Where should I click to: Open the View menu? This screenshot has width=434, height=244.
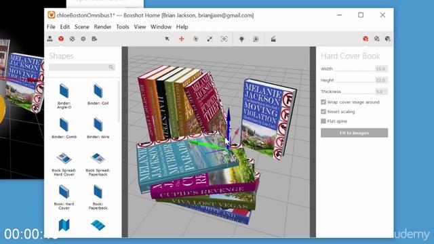(140, 27)
